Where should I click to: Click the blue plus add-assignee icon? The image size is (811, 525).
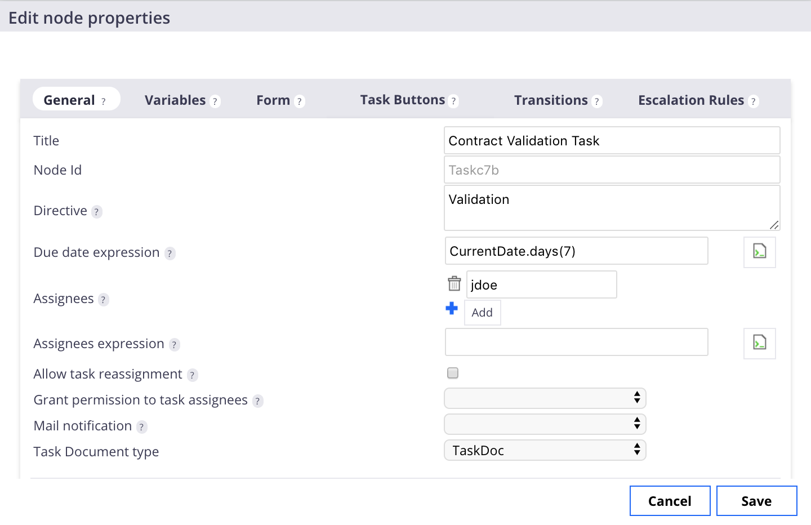(452, 308)
